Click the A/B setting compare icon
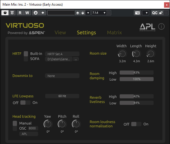Viewport: 170px width, 144px height. click(x=35, y=13)
